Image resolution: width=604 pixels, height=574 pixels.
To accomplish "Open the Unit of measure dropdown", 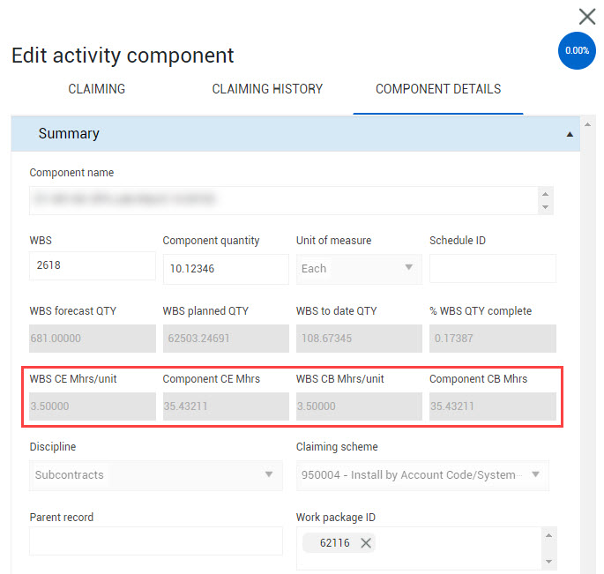I will click(358, 268).
